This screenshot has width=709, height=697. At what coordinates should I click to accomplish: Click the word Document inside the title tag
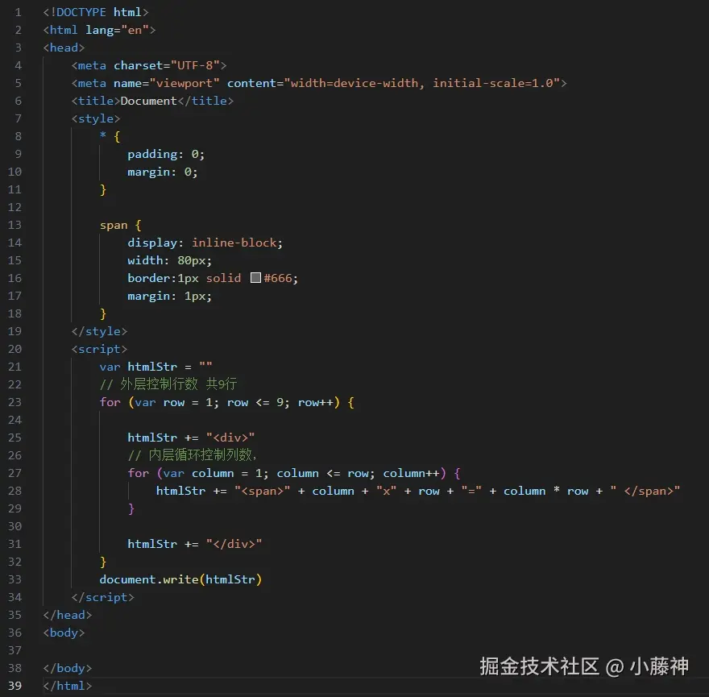[x=149, y=101]
